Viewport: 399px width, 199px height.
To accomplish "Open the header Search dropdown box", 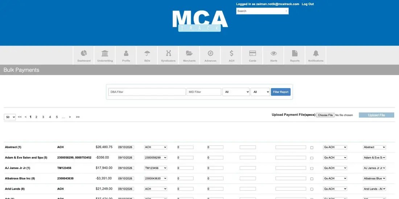I will (x=262, y=11).
